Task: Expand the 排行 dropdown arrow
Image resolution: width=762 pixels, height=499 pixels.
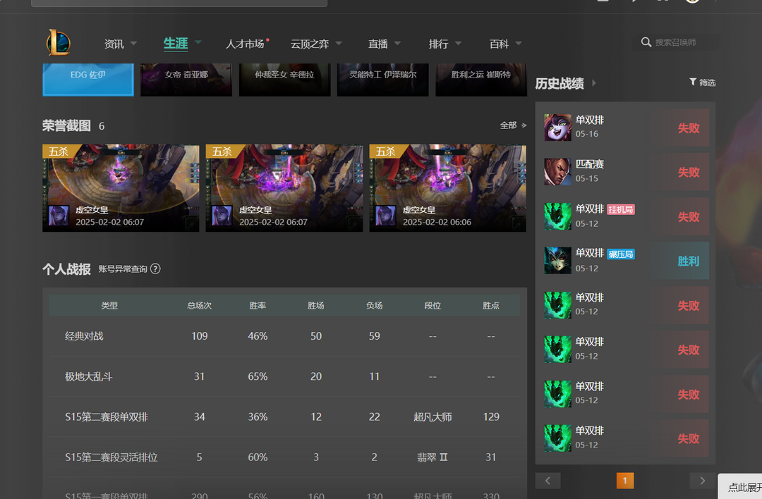Action: [x=458, y=43]
